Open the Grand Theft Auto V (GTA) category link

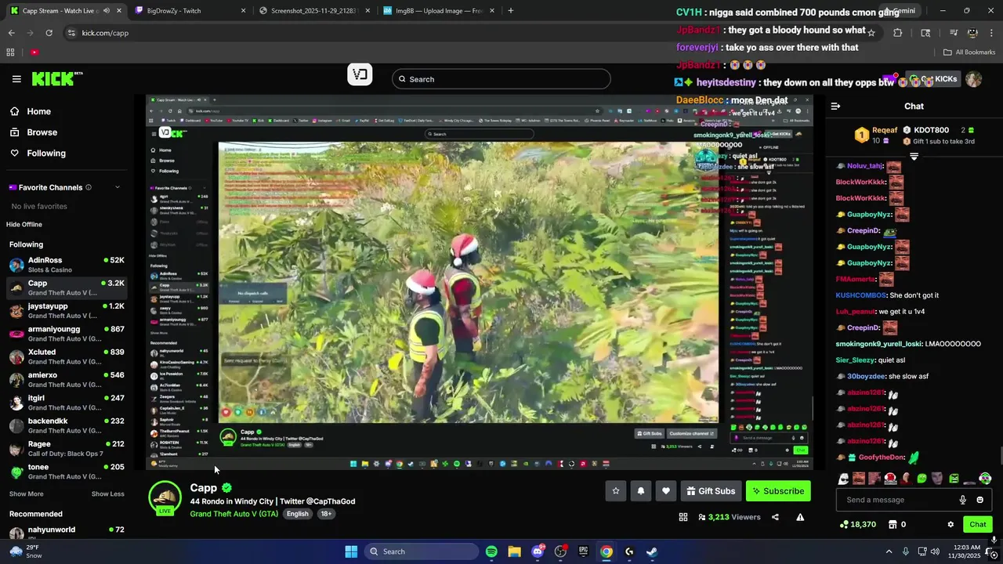tap(234, 514)
